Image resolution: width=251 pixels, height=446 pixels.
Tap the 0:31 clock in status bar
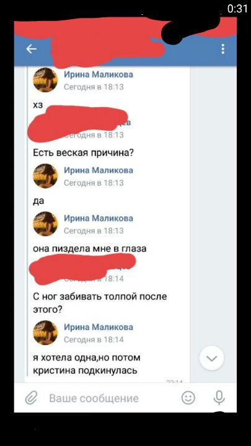click(238, 9)
